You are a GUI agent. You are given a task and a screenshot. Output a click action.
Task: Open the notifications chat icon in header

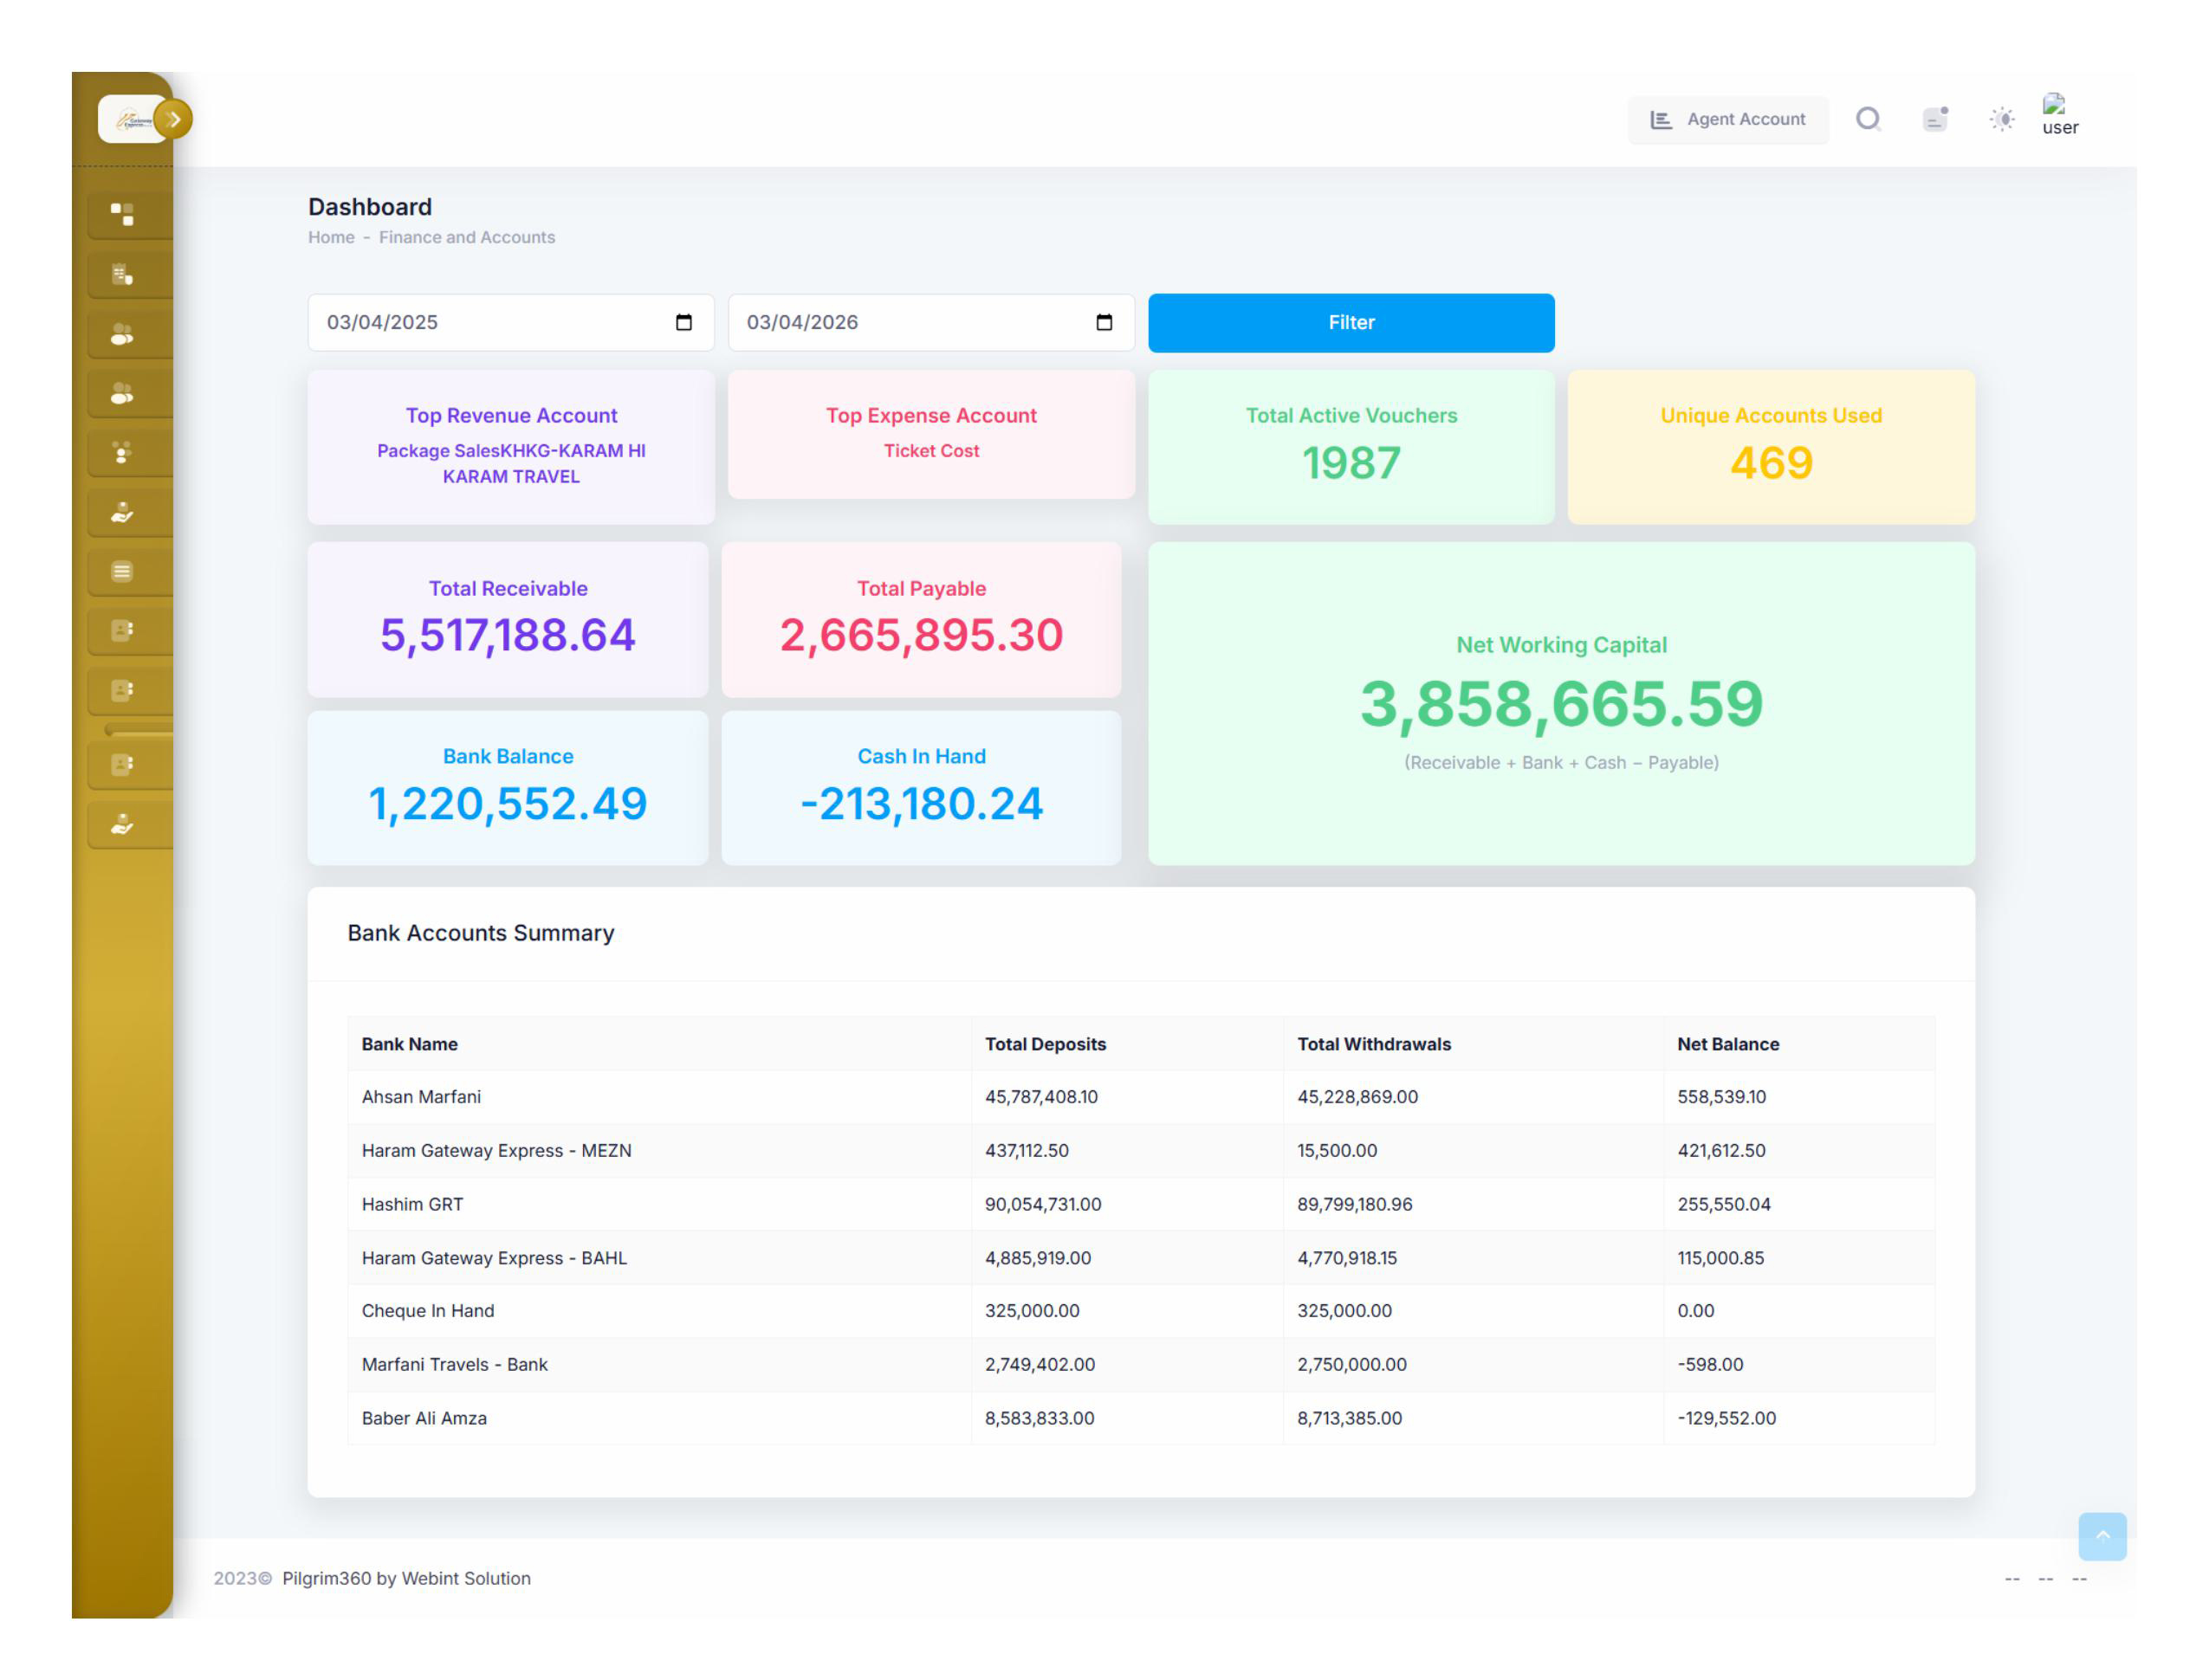click(1934, 119)
